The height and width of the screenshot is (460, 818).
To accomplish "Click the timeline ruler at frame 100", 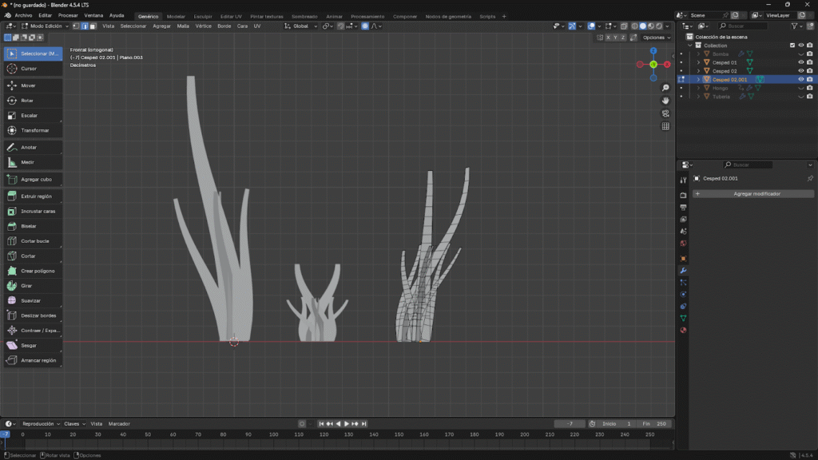I will pyautogui.click(x=273, y=435).
